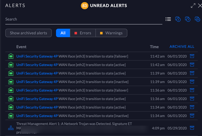The image size is (202, 136).
Task: Click the Search alerts field
Action: [x=84, y=19]
